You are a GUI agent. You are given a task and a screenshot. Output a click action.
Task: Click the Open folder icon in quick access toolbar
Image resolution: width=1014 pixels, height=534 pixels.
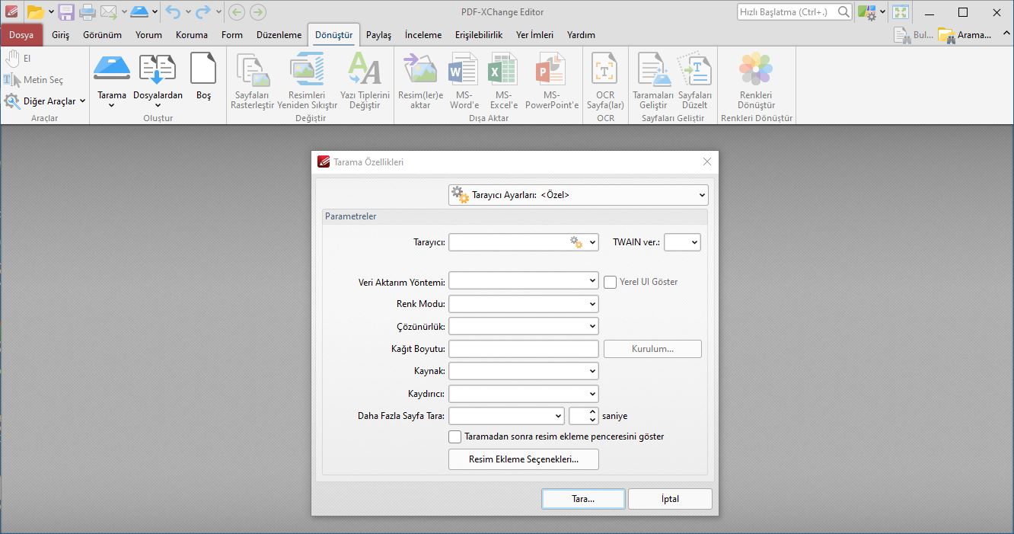click(x=36, y=11)
